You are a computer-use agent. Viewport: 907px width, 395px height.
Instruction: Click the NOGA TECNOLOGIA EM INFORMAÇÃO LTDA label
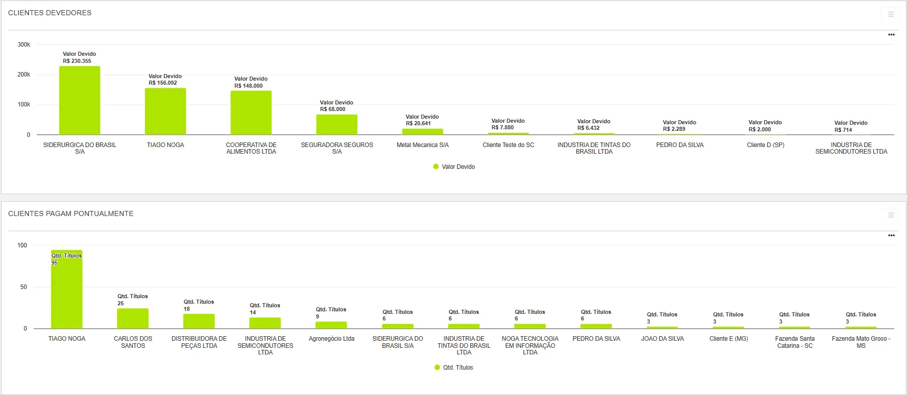point(530,345)
